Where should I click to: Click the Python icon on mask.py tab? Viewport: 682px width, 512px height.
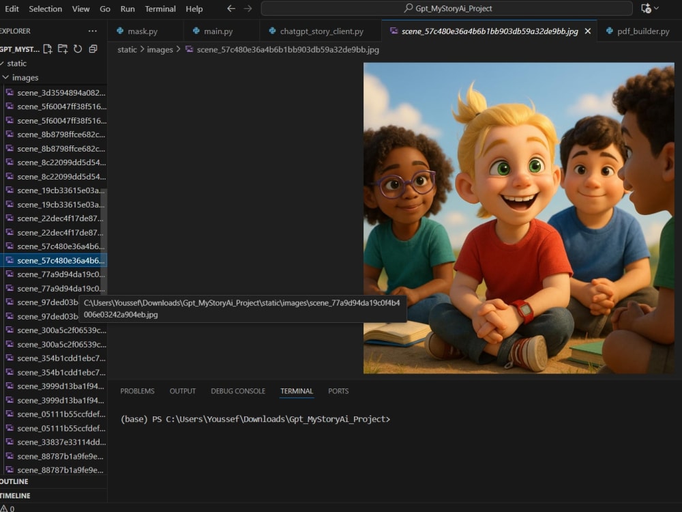pyautogui.click(x=120, y=31)
